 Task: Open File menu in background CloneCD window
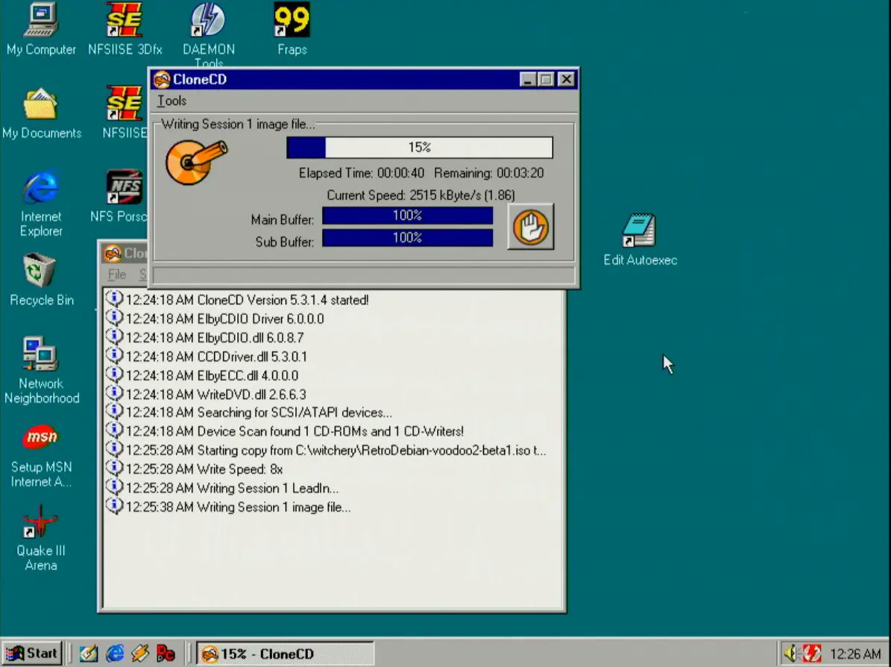coord(117,275)
